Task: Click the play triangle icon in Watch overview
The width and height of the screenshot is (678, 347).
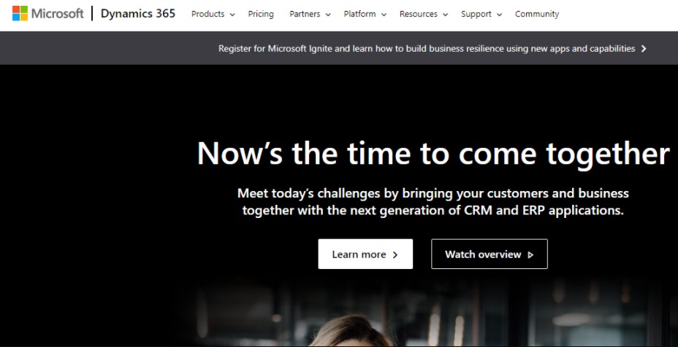Action: 530,255
